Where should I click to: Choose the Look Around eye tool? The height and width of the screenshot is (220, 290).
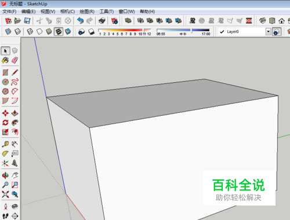pos(15,207)
